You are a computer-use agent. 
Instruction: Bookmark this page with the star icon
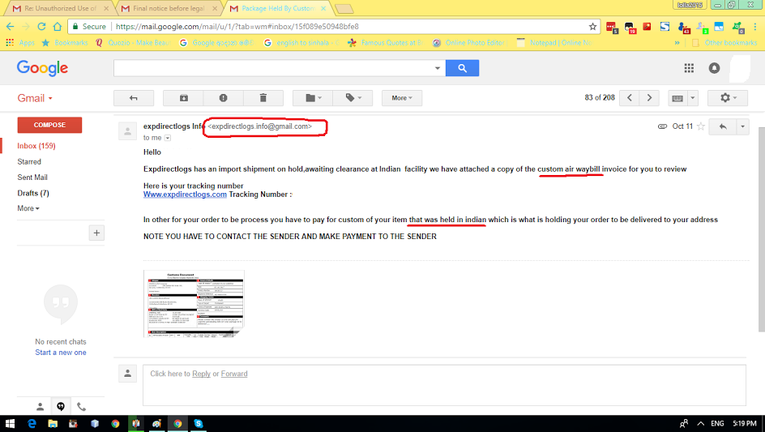click(x=592, y=27)
